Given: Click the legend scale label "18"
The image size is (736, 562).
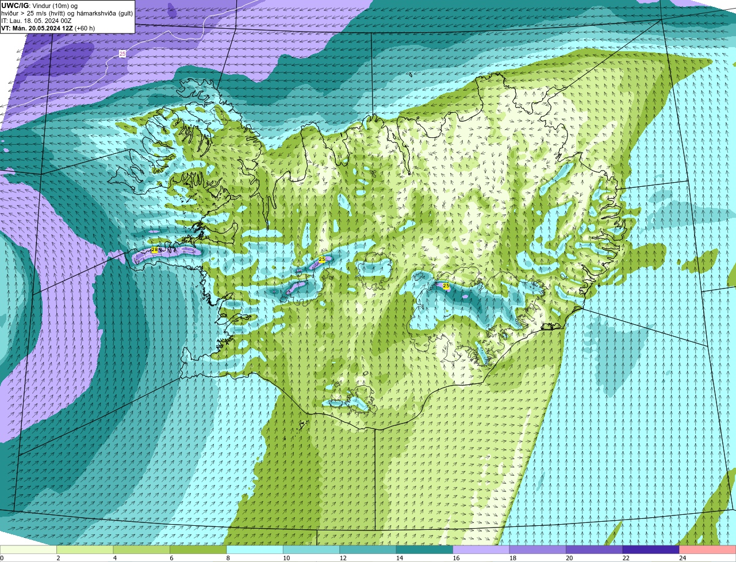Looking at the screenshot, I should [x=513, y=558].
